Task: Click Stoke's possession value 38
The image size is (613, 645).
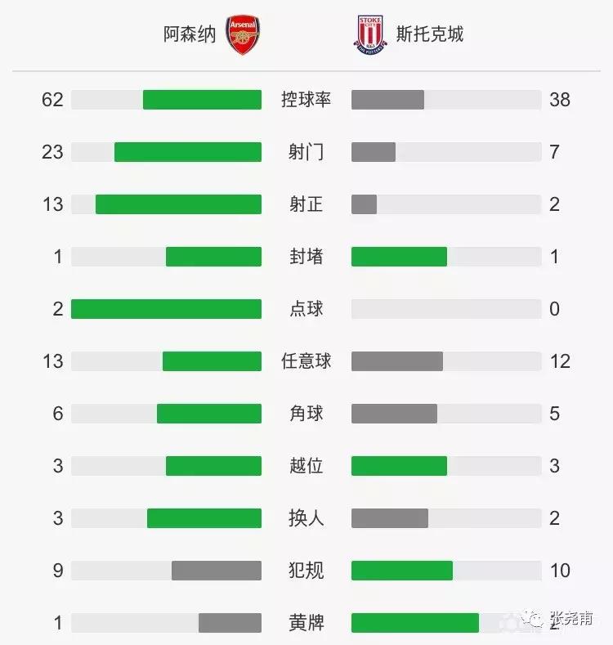Action: 560,100
